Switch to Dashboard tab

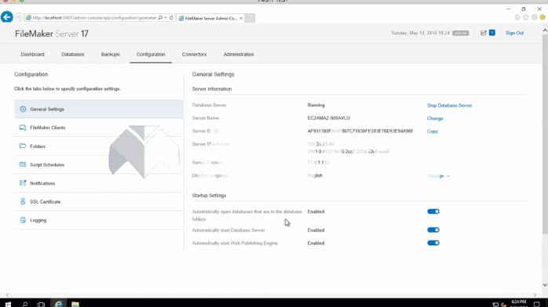pos(32,54)
